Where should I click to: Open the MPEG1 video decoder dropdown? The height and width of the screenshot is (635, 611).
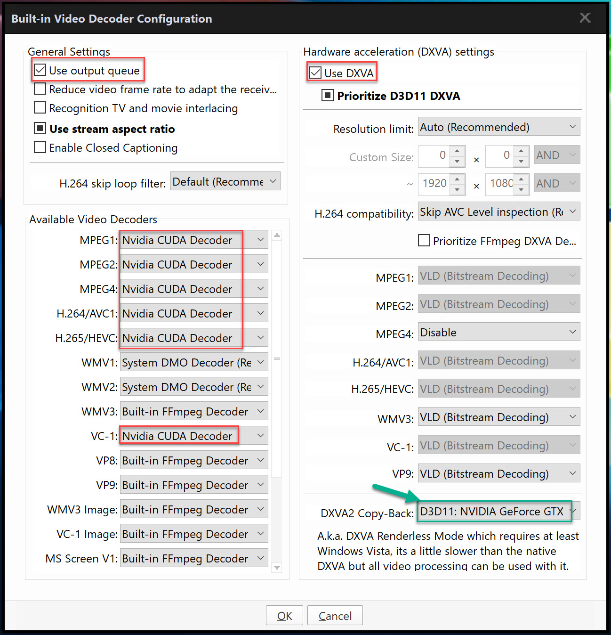click(194, 240)
